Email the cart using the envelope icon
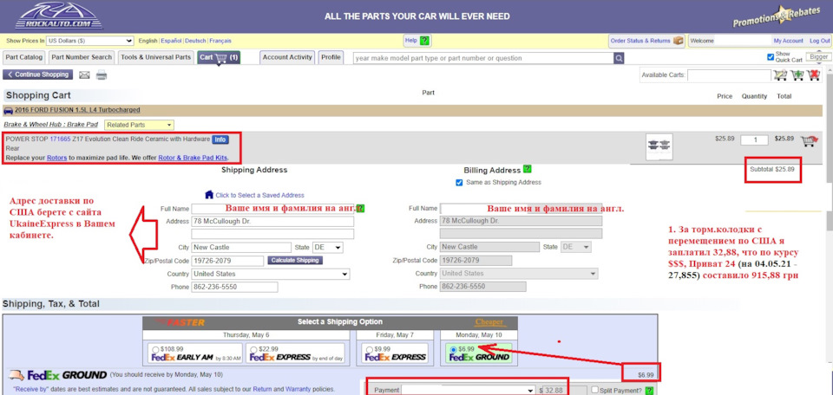 coord(84,74)
